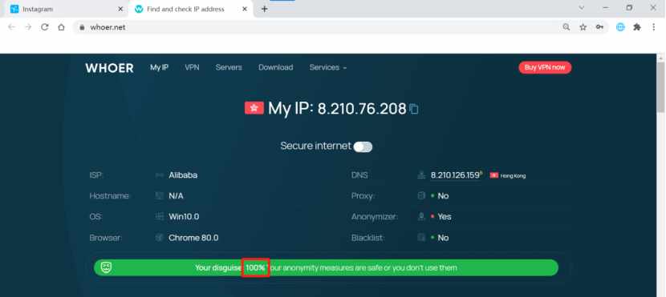This screenshot has height=297, width=666.
Task: Click the browser icon next to Chrome 80.0
Action: click(160, 238)
